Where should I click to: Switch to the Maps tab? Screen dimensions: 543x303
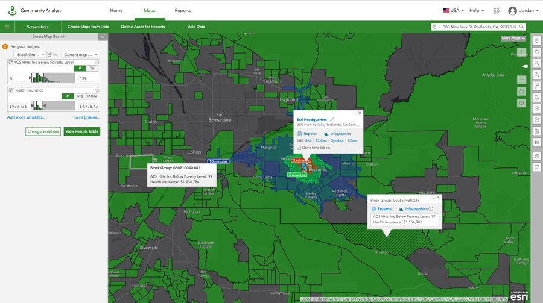pos(150,11)
